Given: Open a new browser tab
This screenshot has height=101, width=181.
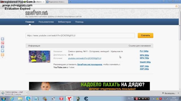Looking at the screenshot, I should pos(70,2).
